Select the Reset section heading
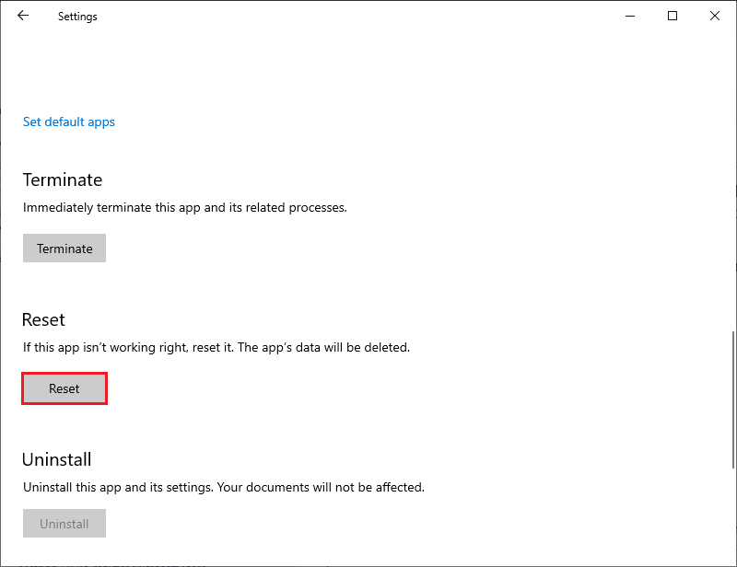Viewport: 737px width, 567px height. coord(43,320)
